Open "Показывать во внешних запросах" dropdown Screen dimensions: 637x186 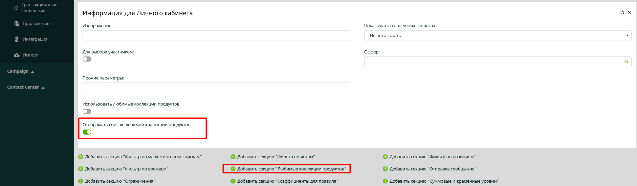(497, 36)
